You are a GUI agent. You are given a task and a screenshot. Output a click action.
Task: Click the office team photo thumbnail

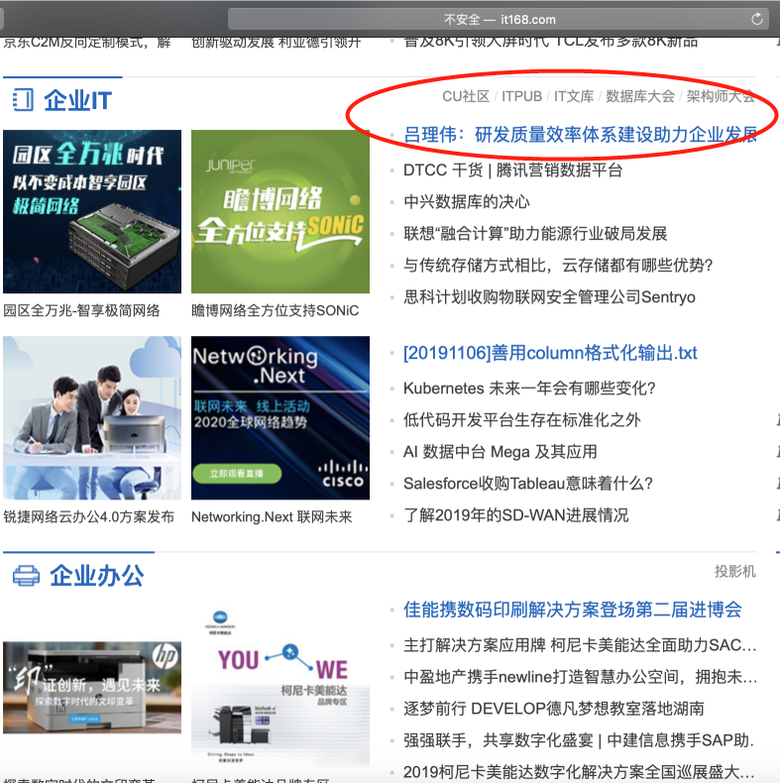[92, 418]
